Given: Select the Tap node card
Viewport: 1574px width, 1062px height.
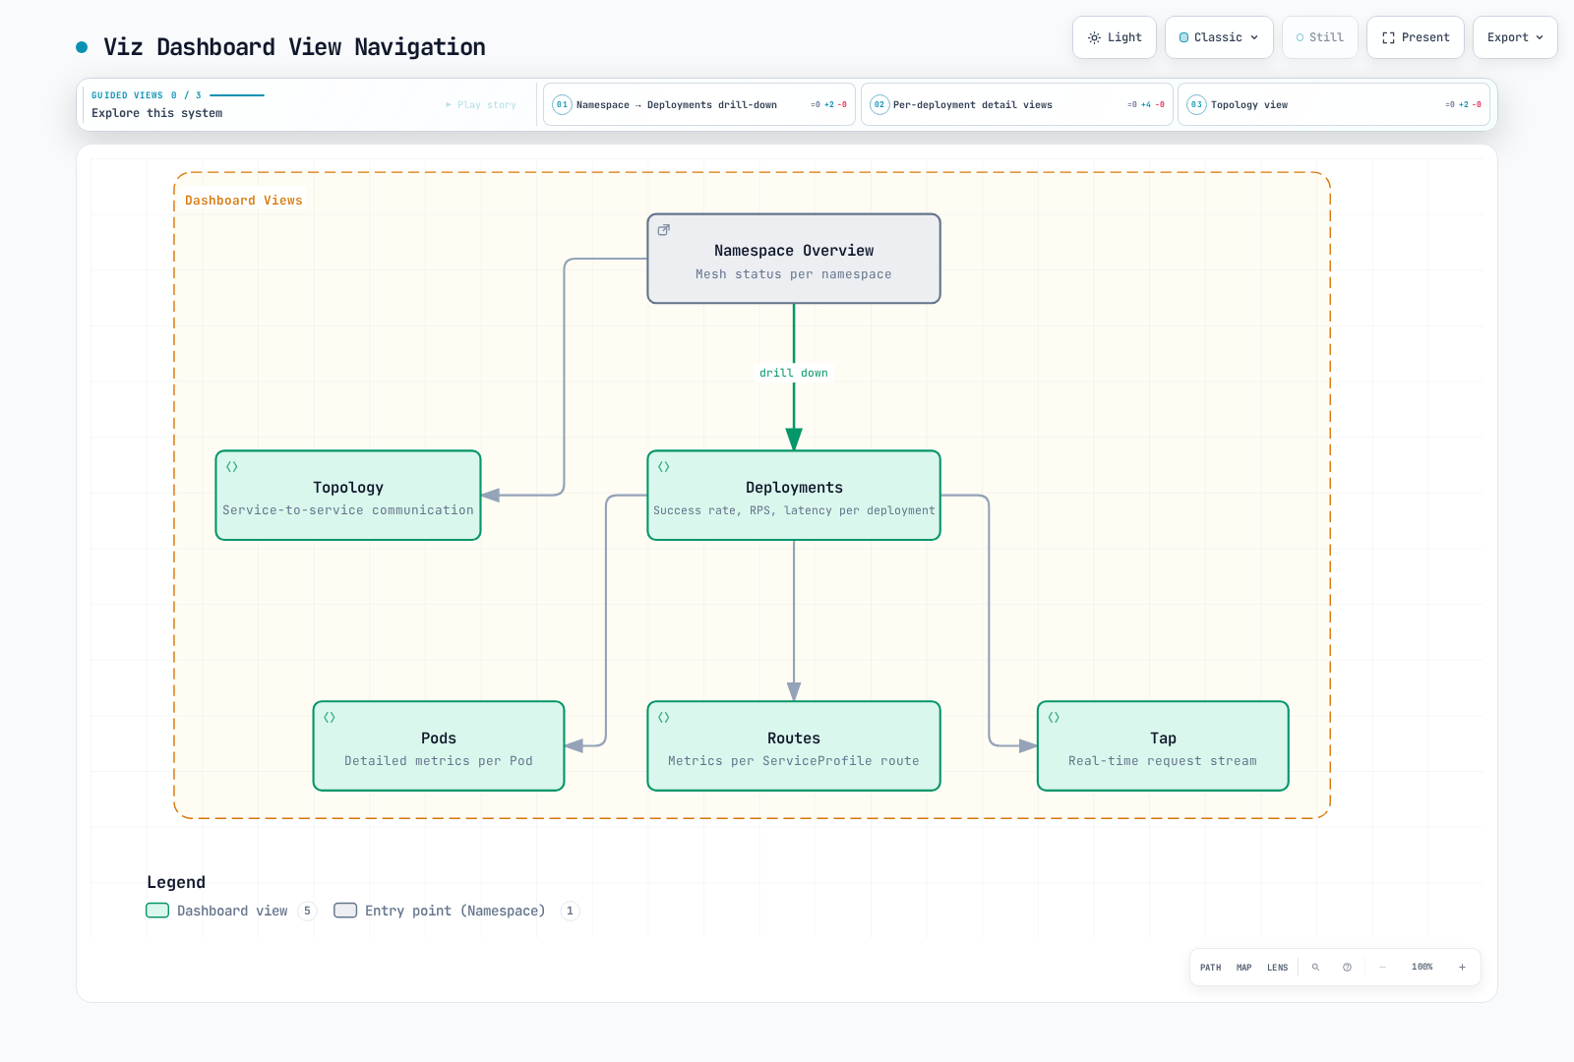Looking at the screenshot, I should pos(1163,746).
